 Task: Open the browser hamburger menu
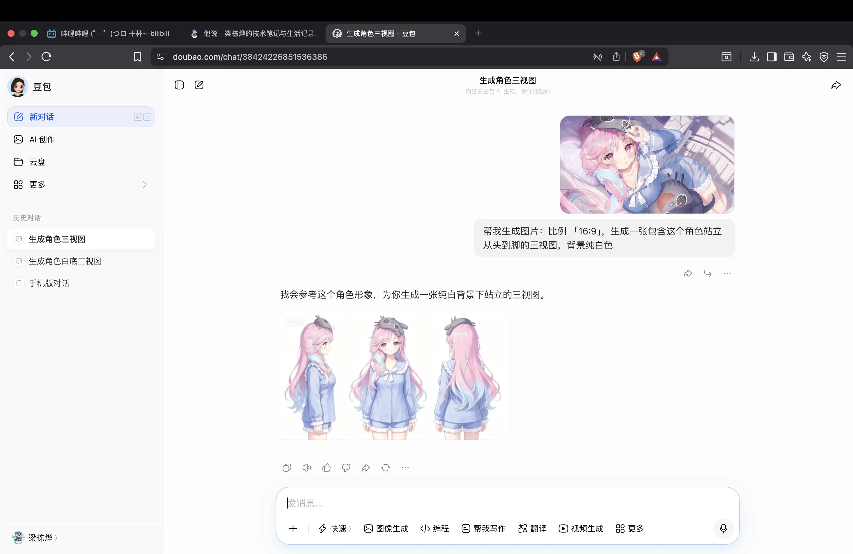click(x=841, y=57)
